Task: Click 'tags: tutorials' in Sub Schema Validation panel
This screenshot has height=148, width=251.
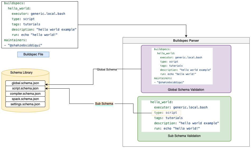Action: pos(168,118)
